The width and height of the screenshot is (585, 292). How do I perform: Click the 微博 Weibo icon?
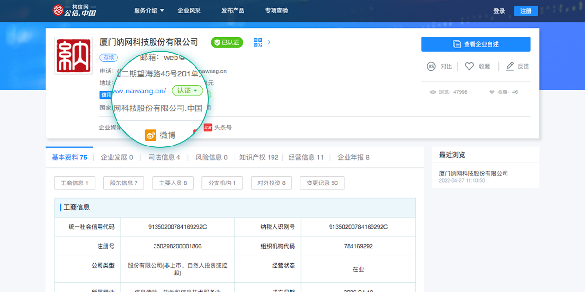tap(151, 135)
